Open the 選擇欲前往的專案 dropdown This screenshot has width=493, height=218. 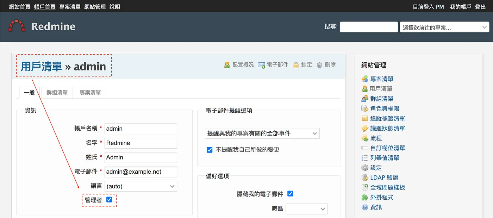(444, 27)
